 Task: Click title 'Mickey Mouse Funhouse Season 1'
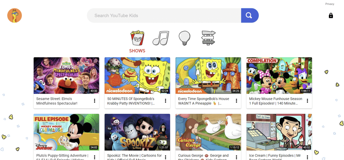point(276,101)
